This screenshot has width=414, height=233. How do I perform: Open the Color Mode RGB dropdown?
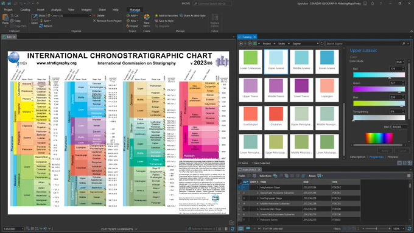point(400,61)
